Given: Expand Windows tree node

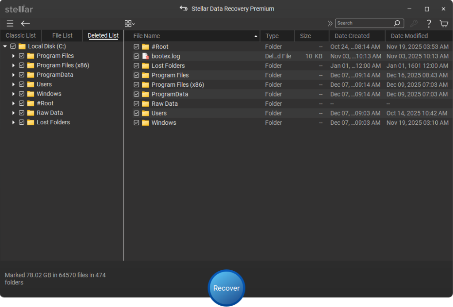Looking at the screenshot, I should (x=13, y=94).
